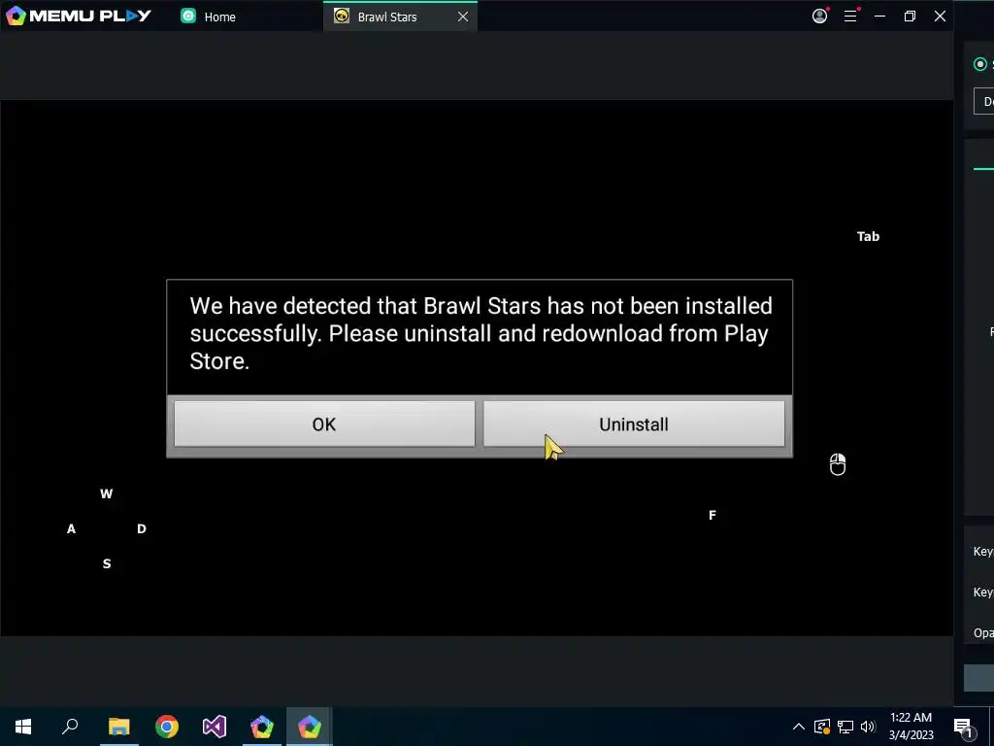Click the Tab key mapping marker
This screenshot has width=994, height=746.
click(x=868, y=236)
